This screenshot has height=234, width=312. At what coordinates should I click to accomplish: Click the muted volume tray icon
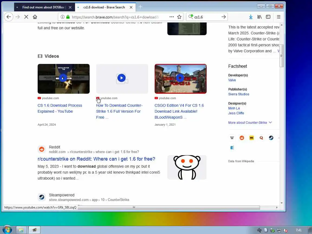(x=285, y=230)
